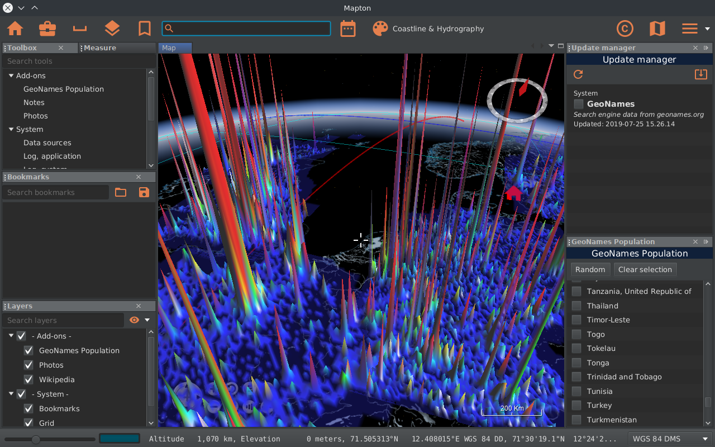Save bookmarks with the disk icon
This screenshot has height=447, width=715.
(144, 192)
